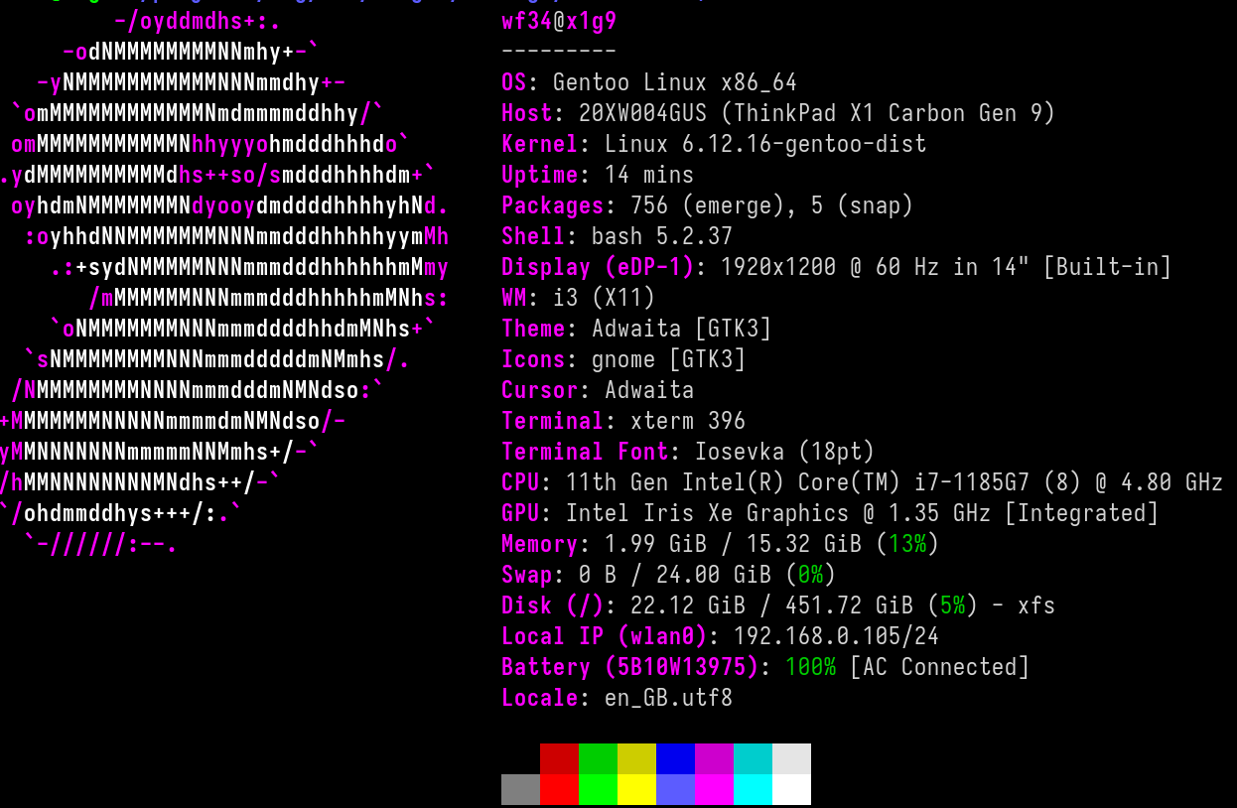Click the darker magenta palette swatch

[x=714, y=758]
